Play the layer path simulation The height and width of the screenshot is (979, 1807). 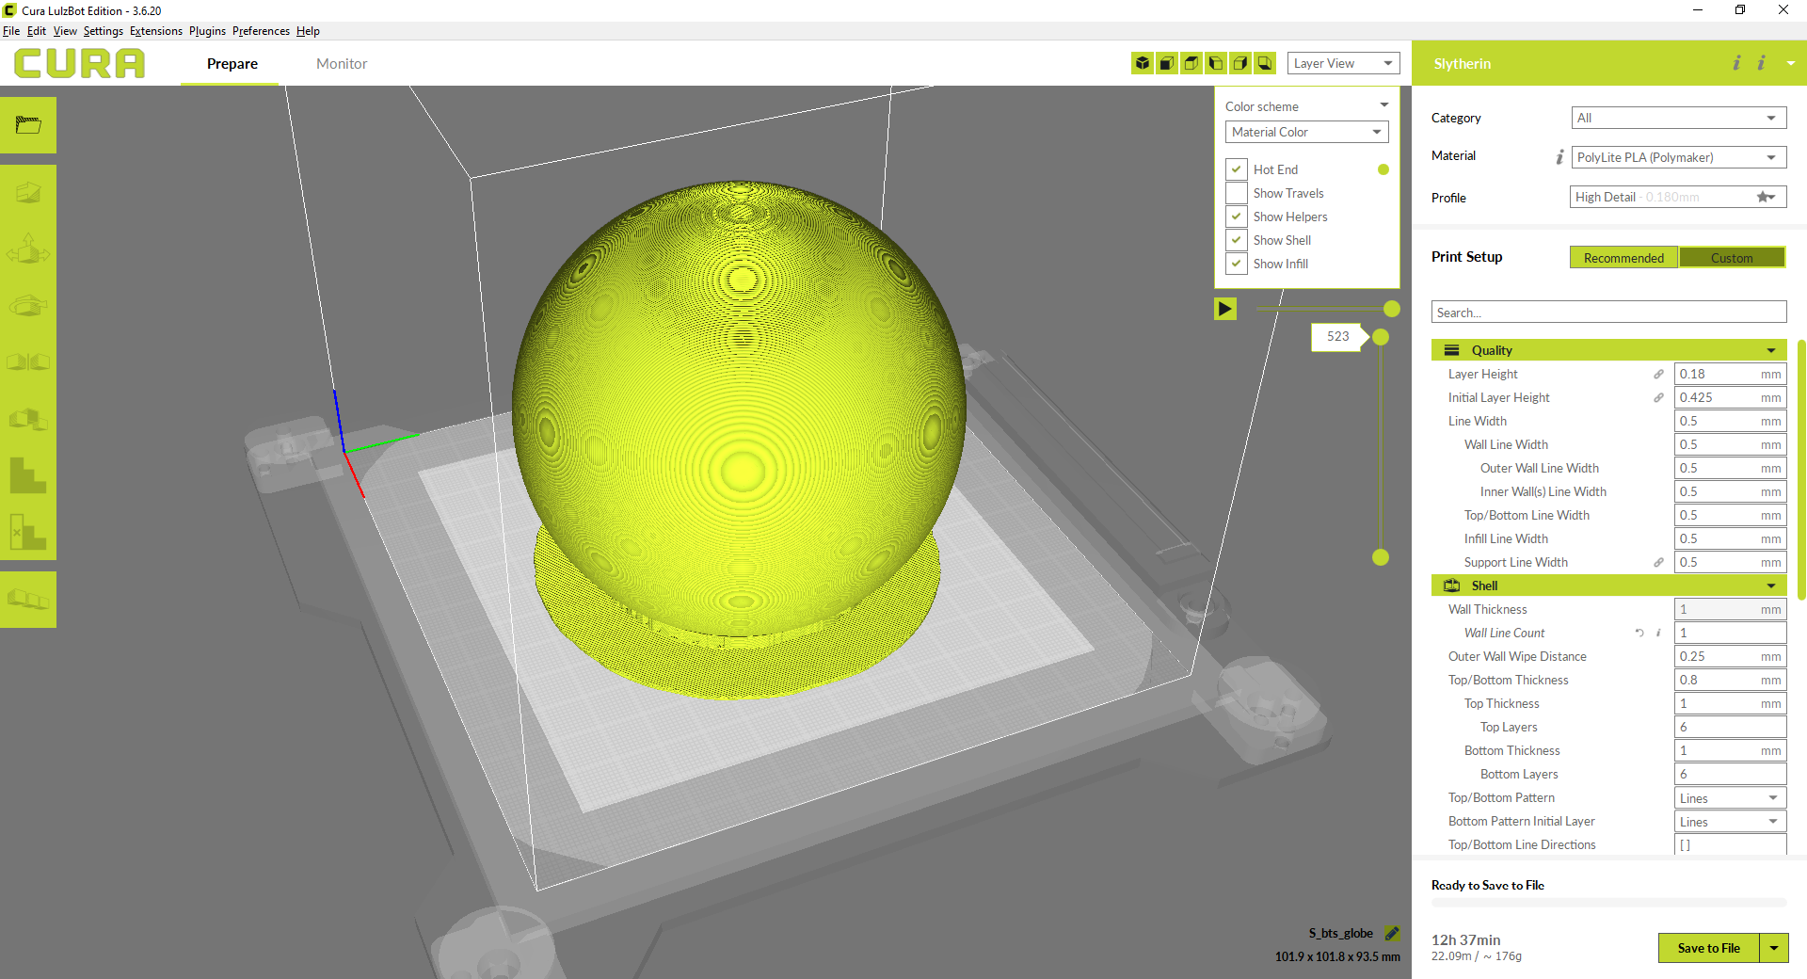point(1225,308)
